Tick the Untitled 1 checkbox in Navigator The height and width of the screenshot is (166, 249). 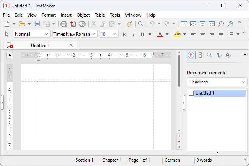pyautogui.click(x=191, y=93)
